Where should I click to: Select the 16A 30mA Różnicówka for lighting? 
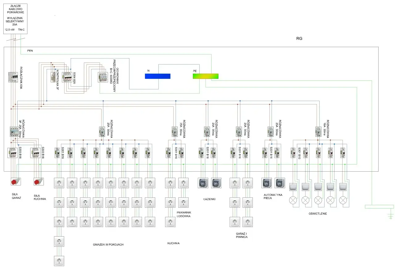click(318, 131)
